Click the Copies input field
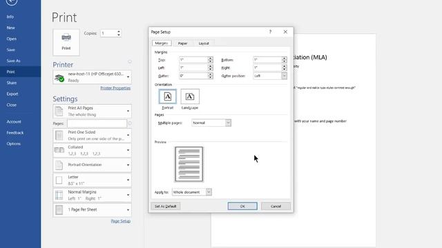 coord(108,33)
